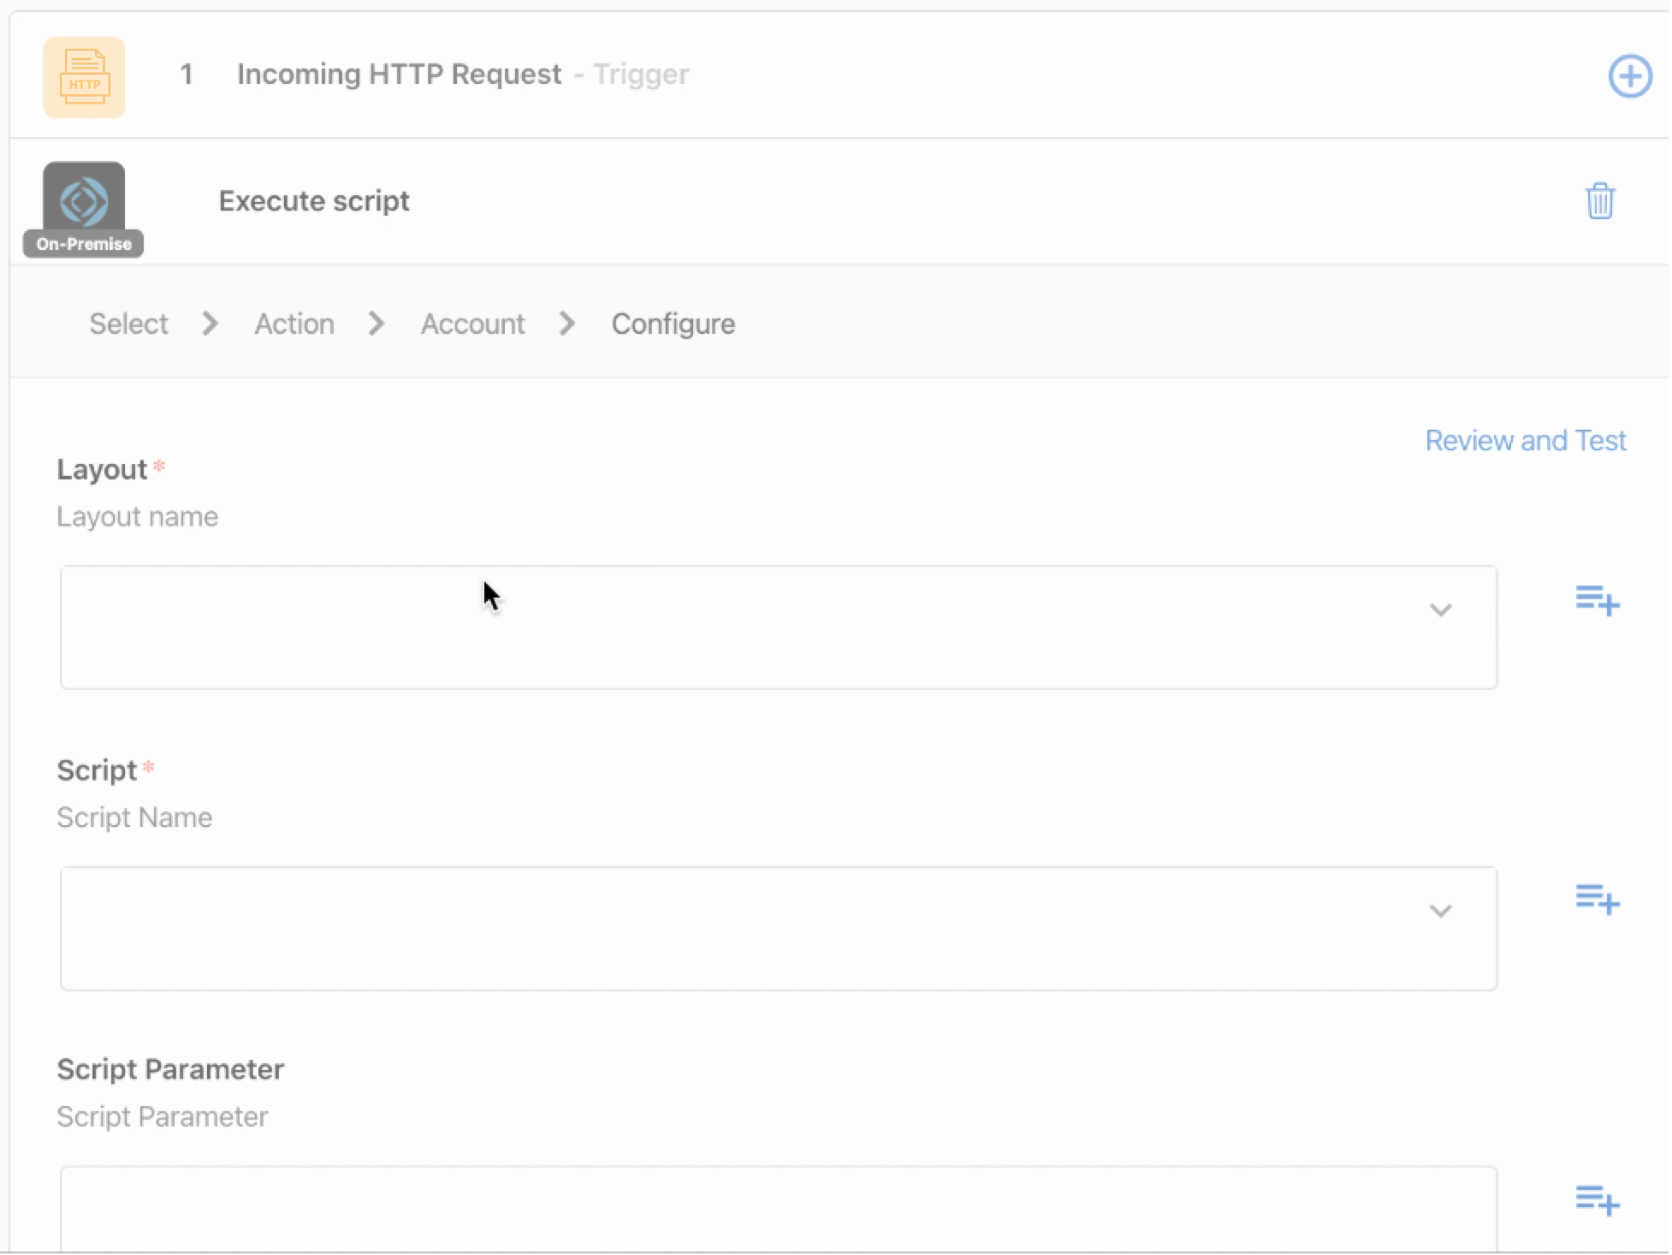Click the Incoming HTTP Request trigger icon
Screen dimensions: 1672x1255
pyautogui.click(x=83, y=75)
